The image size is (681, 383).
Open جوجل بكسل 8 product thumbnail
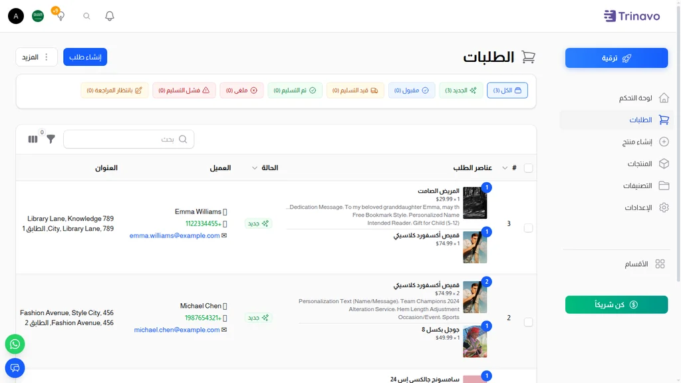click(x=475, y=342)
